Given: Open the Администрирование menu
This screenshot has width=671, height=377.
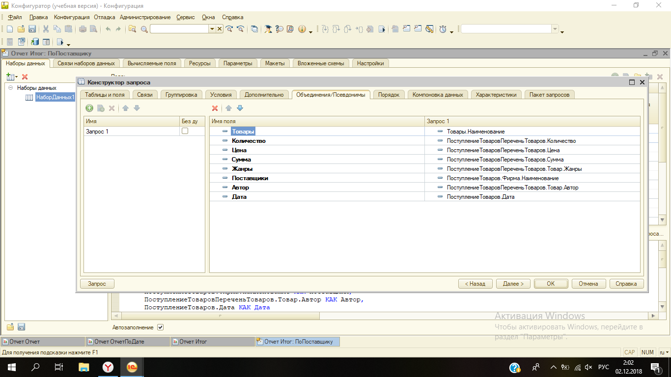Looking at the screenshot, I should 145,17.
